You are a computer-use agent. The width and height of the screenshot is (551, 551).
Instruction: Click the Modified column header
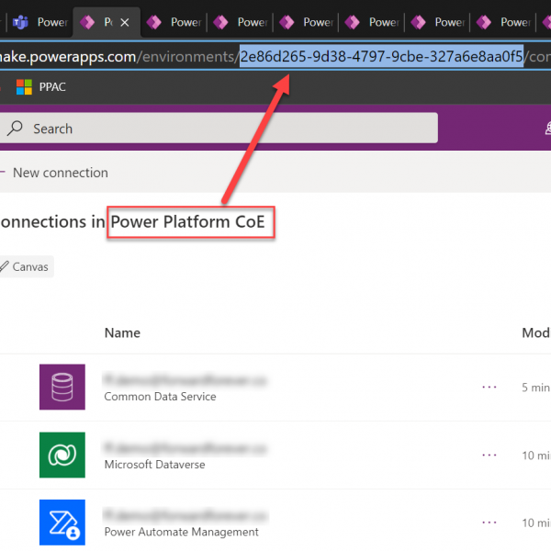(x=535, y=332)
